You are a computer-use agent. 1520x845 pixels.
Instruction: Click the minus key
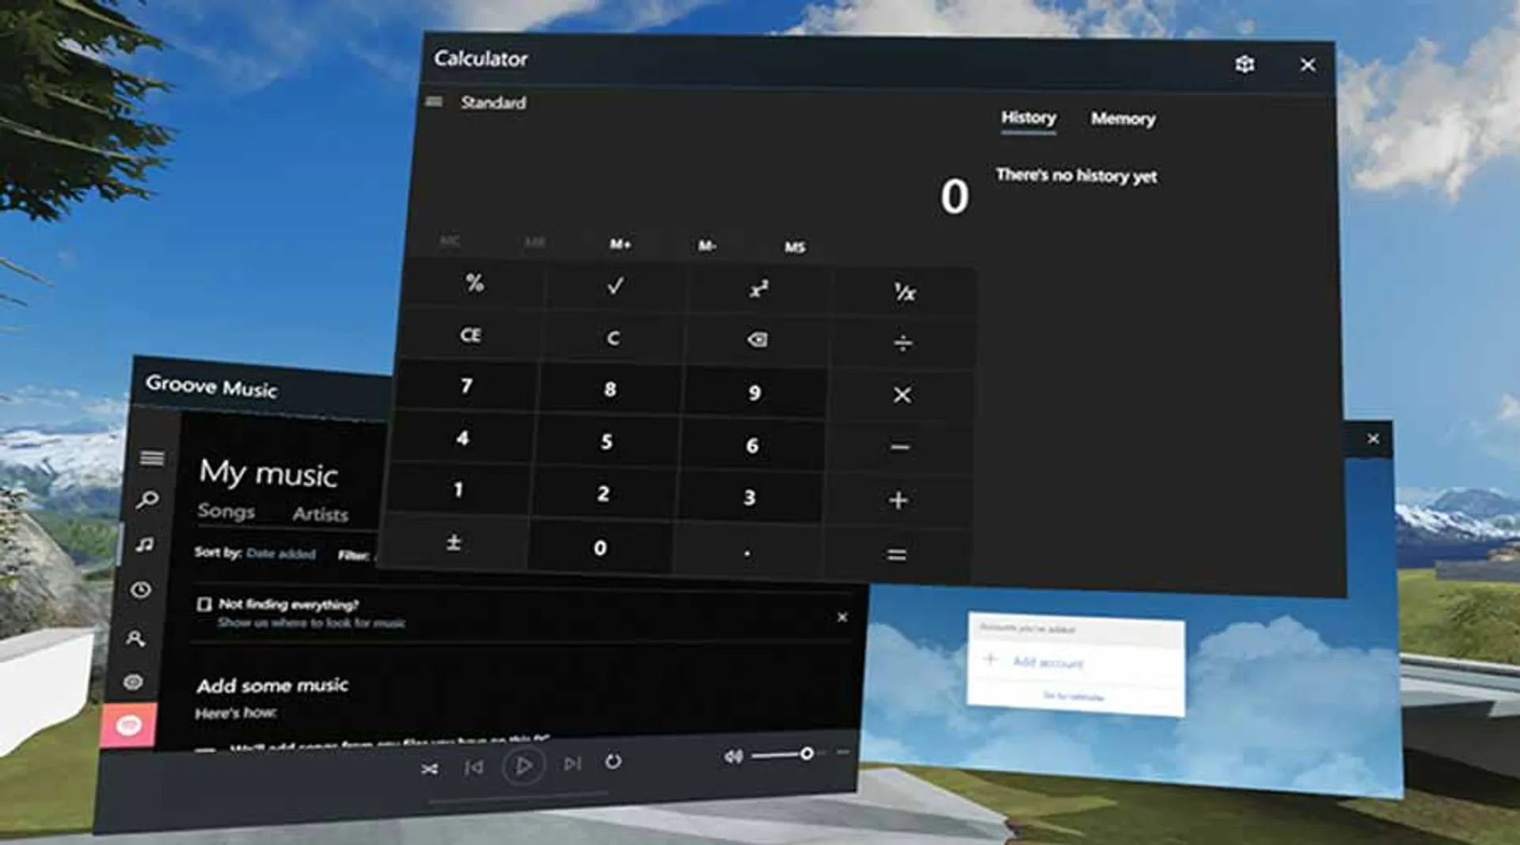point(899,447)
